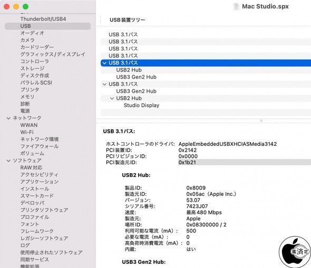The image size is (311, 268).
Task: Select ファイアウォール in the sidebar
Action: (40, 146)
